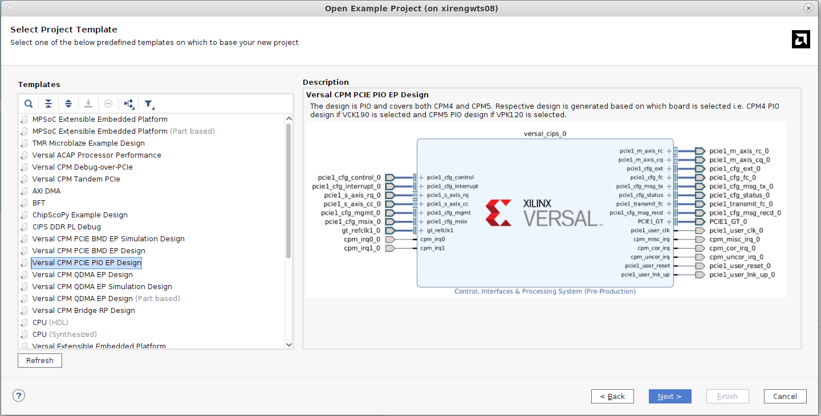Click the help question mark icon

pos(18,395)
